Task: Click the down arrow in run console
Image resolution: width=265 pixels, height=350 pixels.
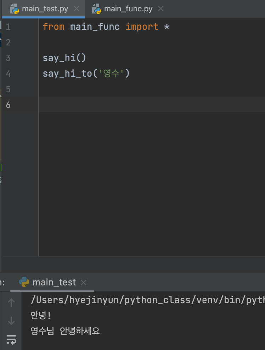Action: [11, 321]
